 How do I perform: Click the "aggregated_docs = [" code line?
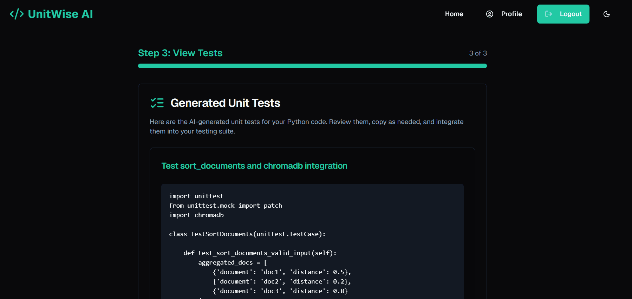[x=233, y=262]
